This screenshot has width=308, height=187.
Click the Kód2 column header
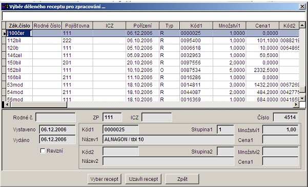coord(289,26)
